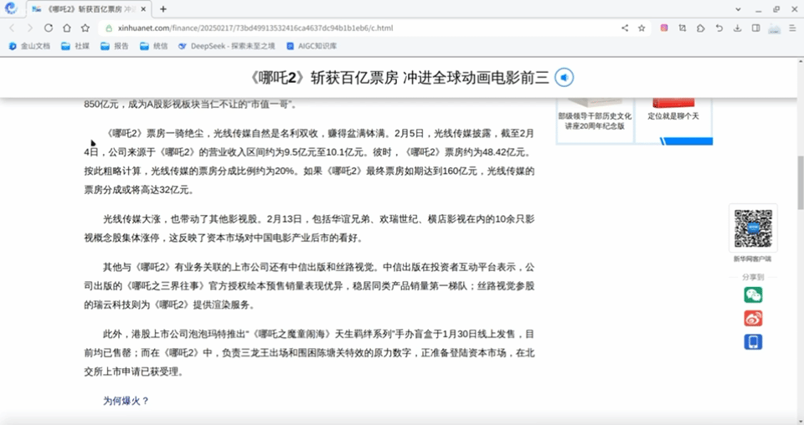Toggle the browser sidebar panel
The height and width of the screenshot is (425, 804).
click(x=755, y=28)
